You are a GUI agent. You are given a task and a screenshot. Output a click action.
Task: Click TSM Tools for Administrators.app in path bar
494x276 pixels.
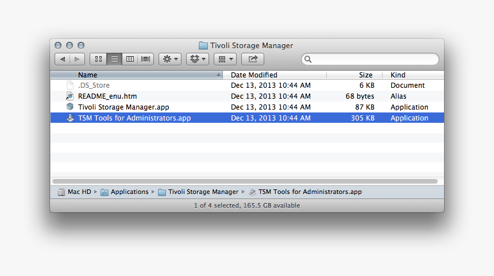click(x=310, y=192)
